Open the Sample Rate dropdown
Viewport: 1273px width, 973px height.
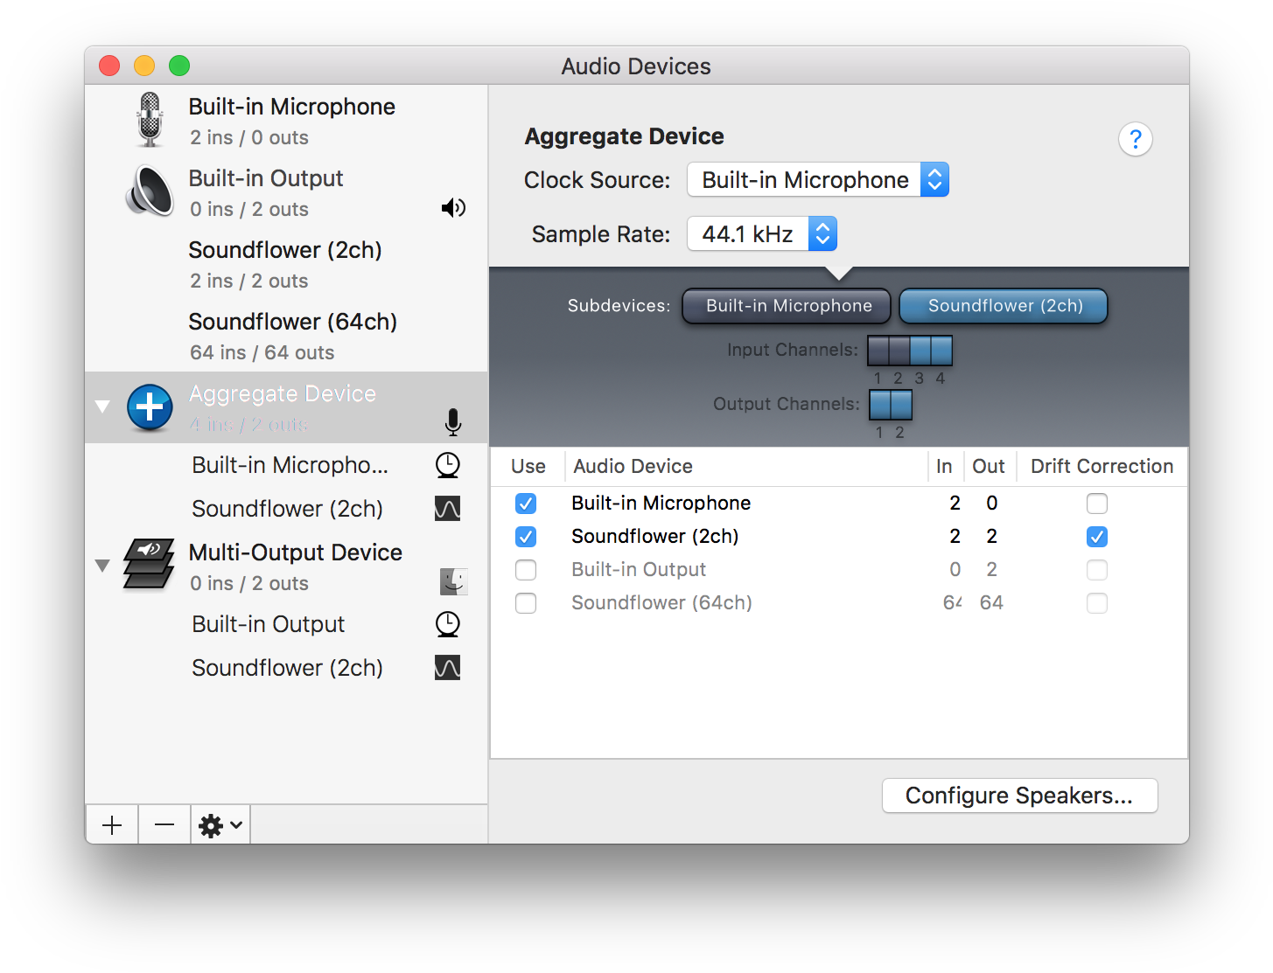(761, 234)
